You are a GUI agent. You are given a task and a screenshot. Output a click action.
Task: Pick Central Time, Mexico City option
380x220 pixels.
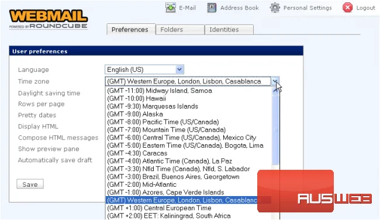pos(189,138)
